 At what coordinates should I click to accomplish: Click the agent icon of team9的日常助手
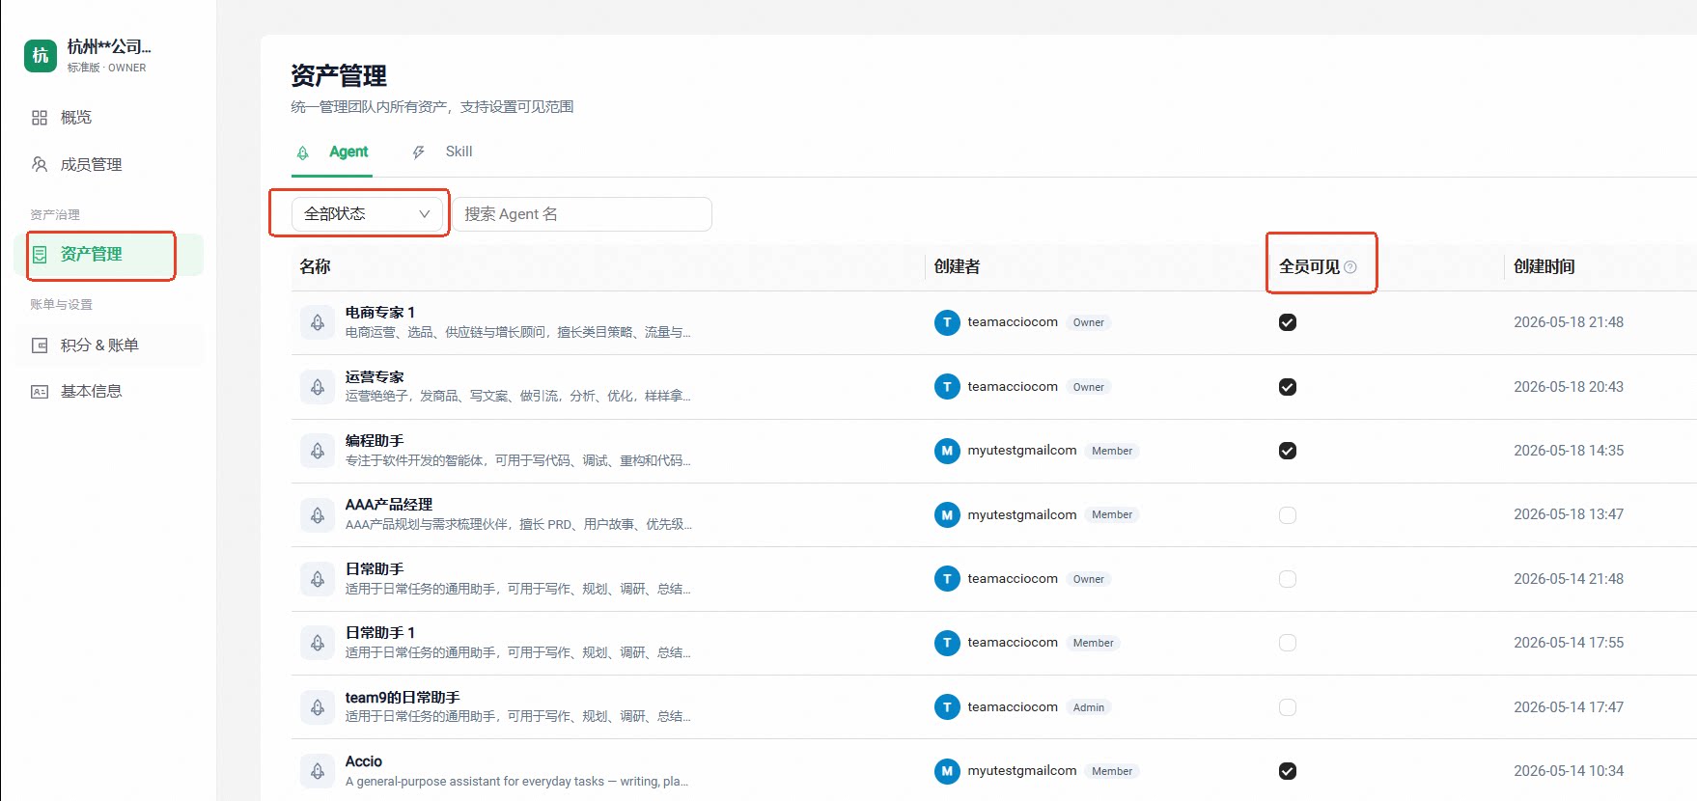pyautogui.click(x=318, y=707)
